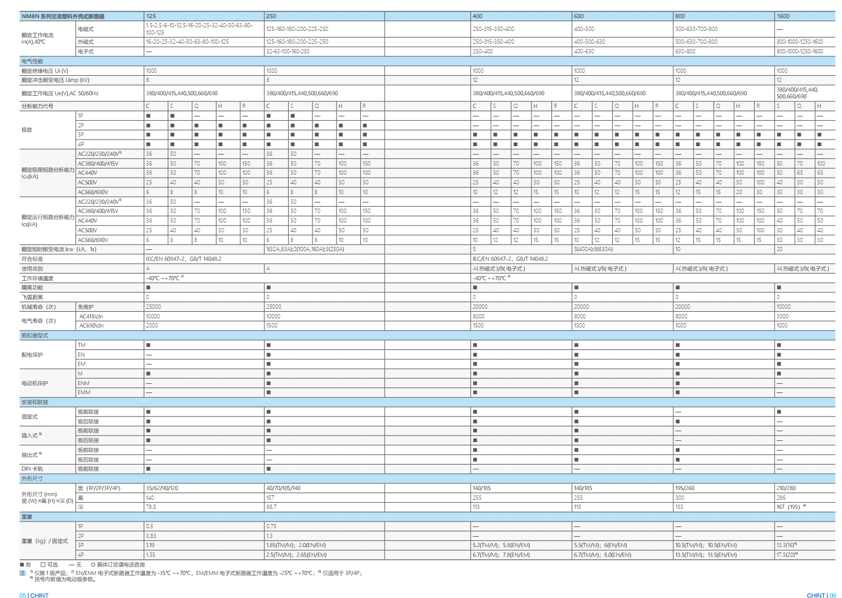Select the 脱扣器型式 section header
This screenshot has height=598, width=842.
[x=35, y=335]
